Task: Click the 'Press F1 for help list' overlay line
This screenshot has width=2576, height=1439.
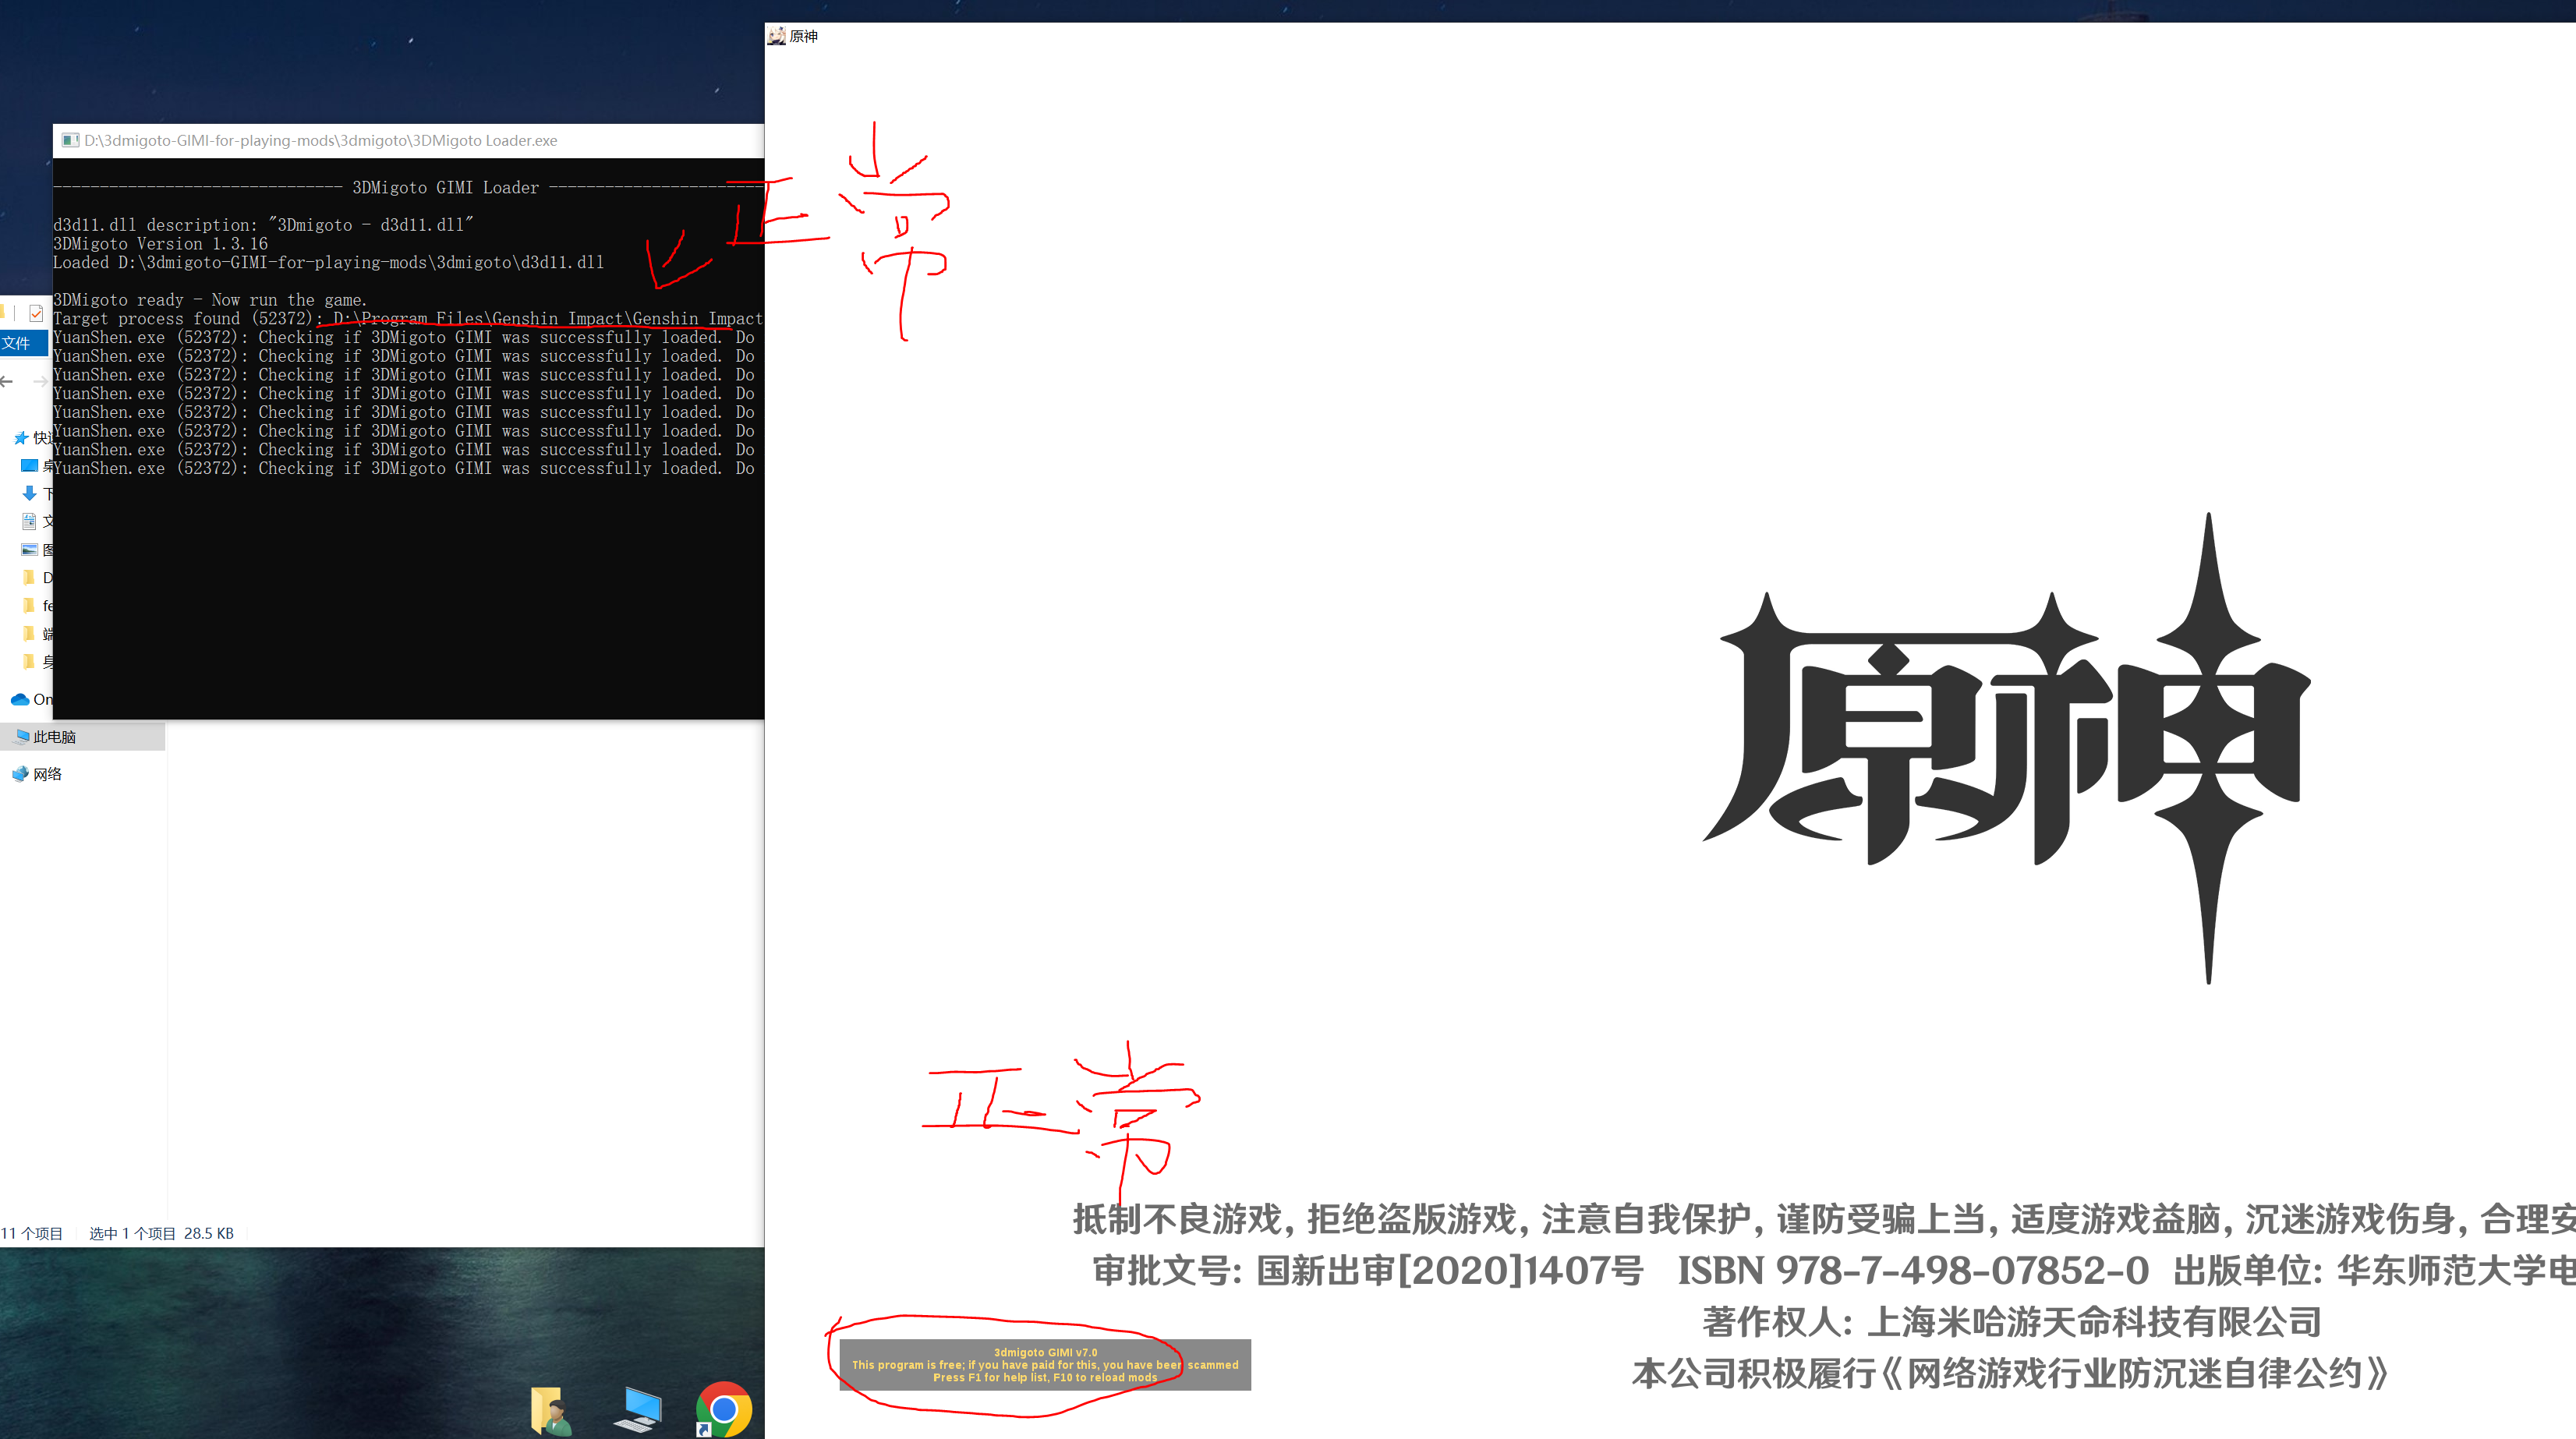Action: pyautogui.click(x=1045, y=1378)
